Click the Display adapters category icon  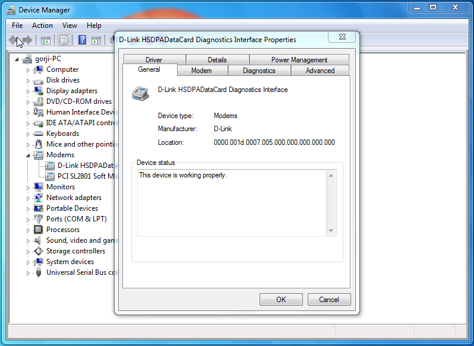coord(39,91)
